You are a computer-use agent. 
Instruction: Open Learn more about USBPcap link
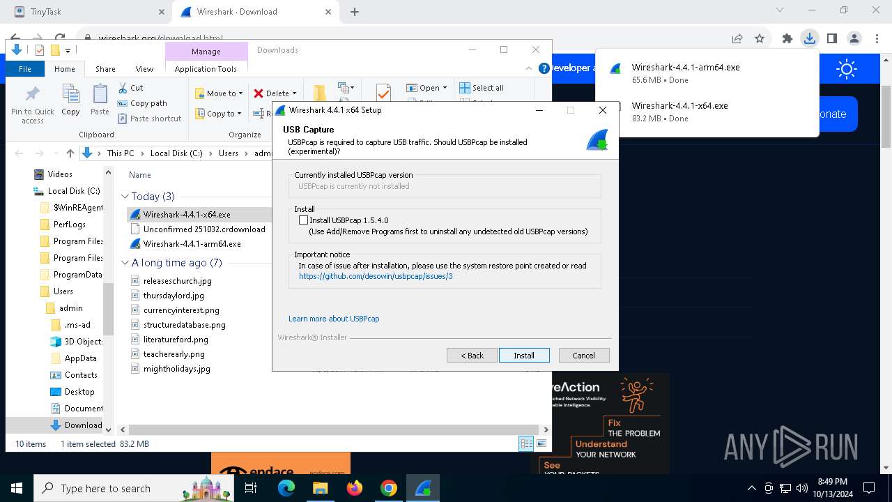[334, 319]
